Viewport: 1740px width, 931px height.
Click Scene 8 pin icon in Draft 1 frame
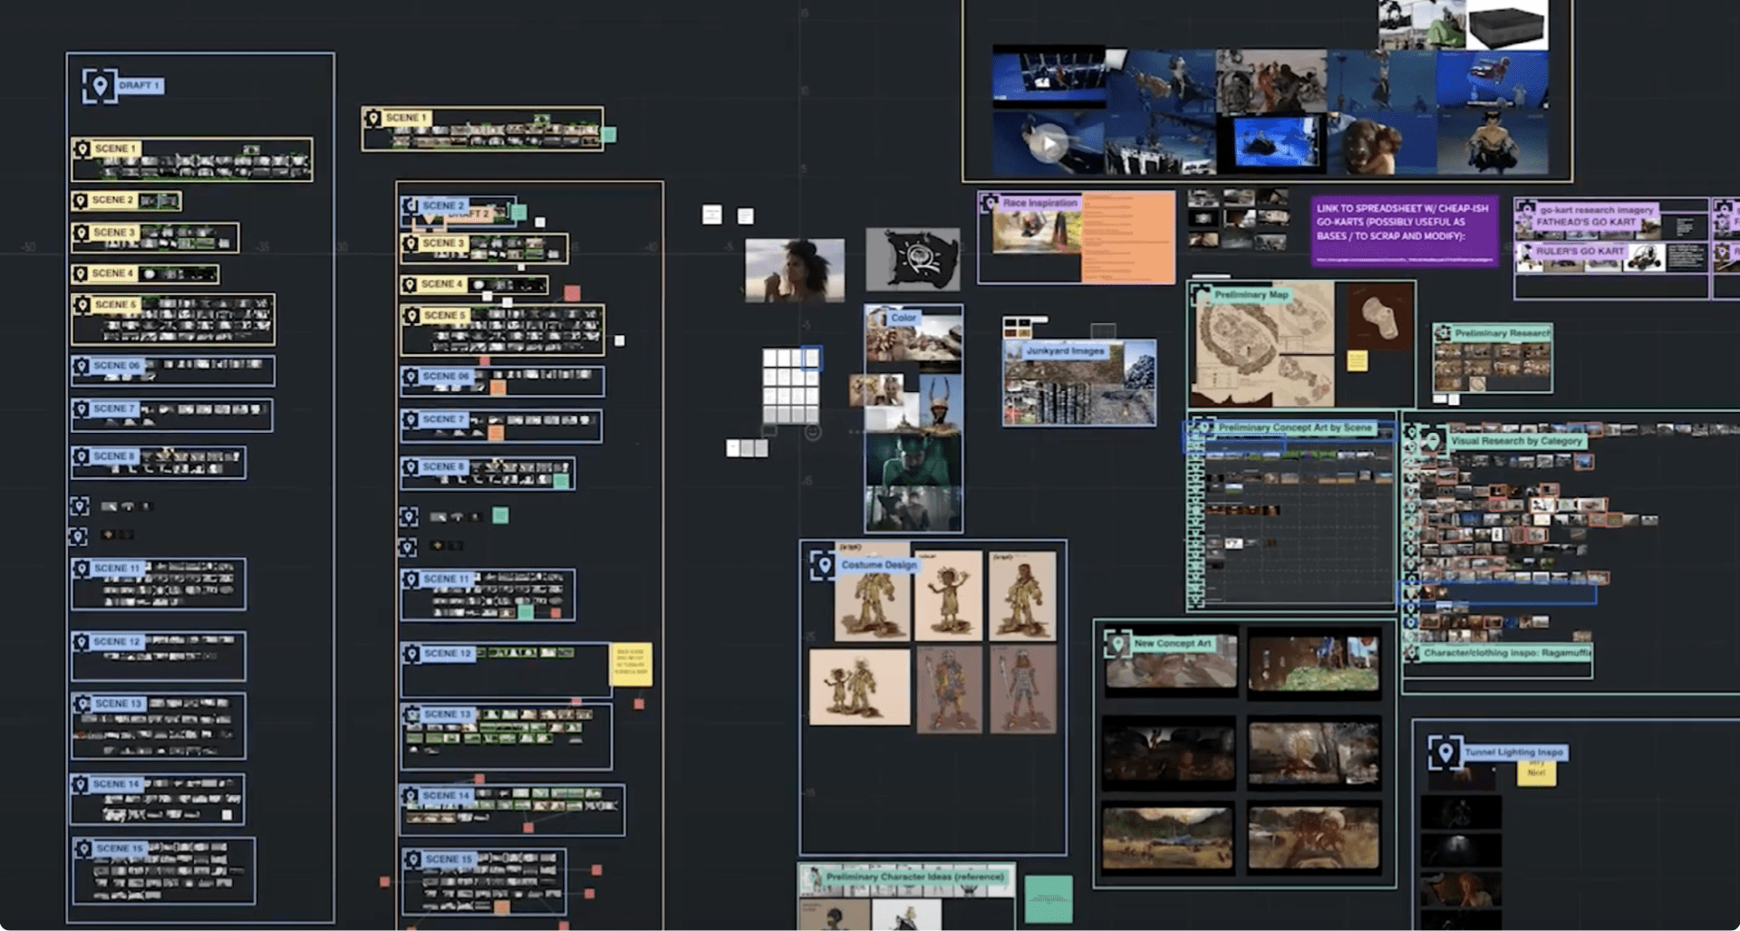82,456
